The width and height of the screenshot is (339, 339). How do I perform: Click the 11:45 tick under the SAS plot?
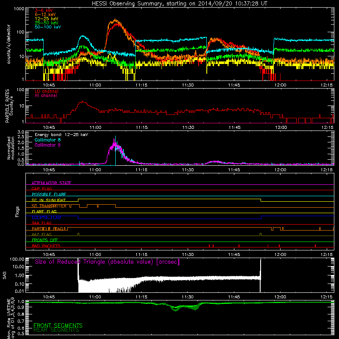point(234,297)
